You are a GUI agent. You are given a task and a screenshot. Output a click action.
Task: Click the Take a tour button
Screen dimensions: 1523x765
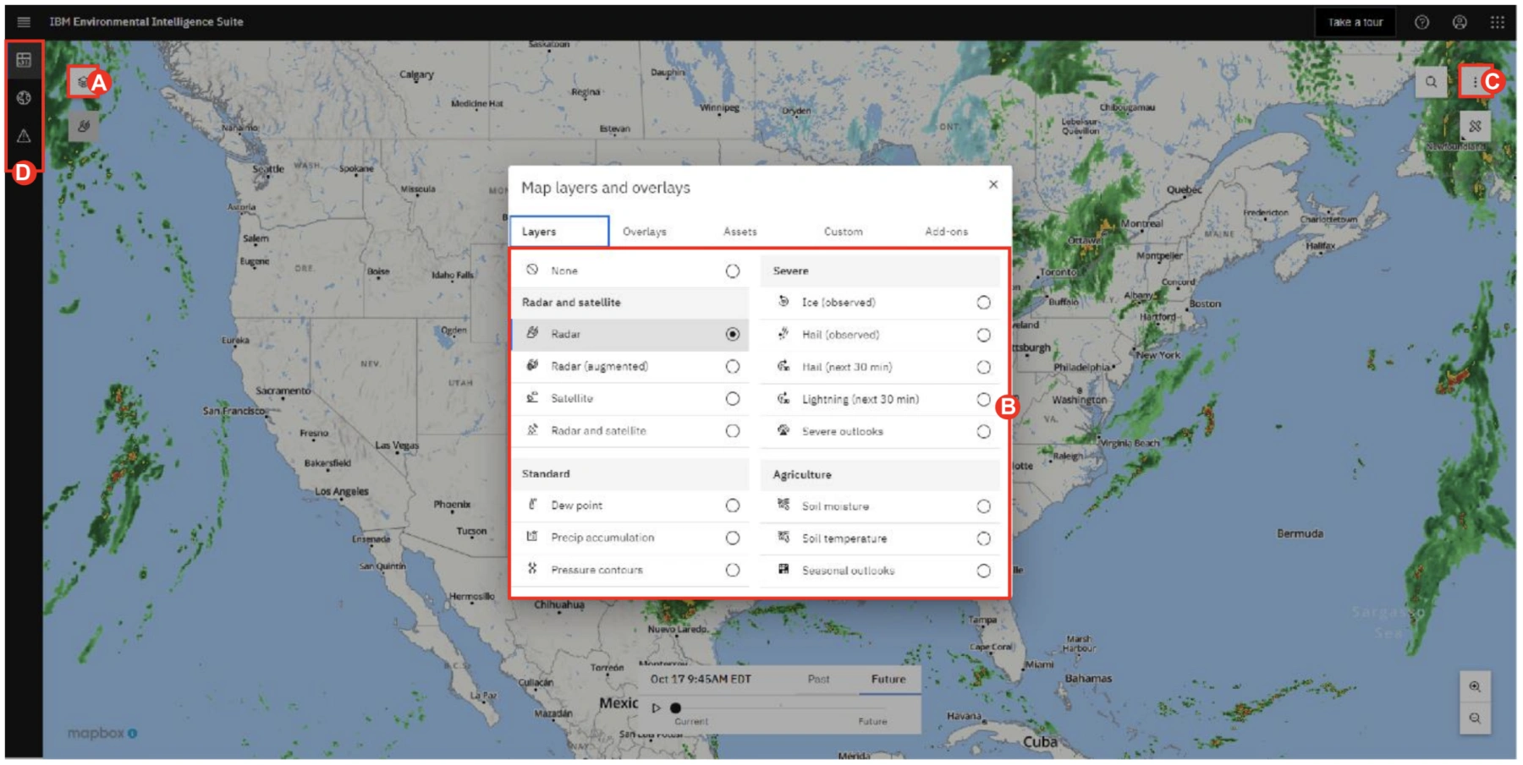tap(1355, 23)
